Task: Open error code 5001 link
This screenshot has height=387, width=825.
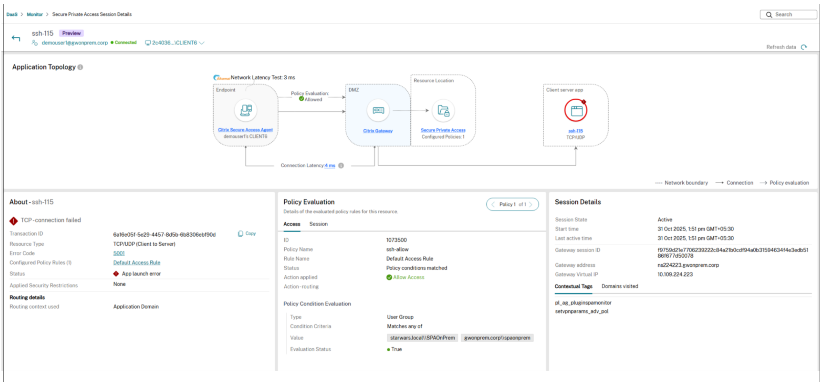Action: (x=119, y=253)
